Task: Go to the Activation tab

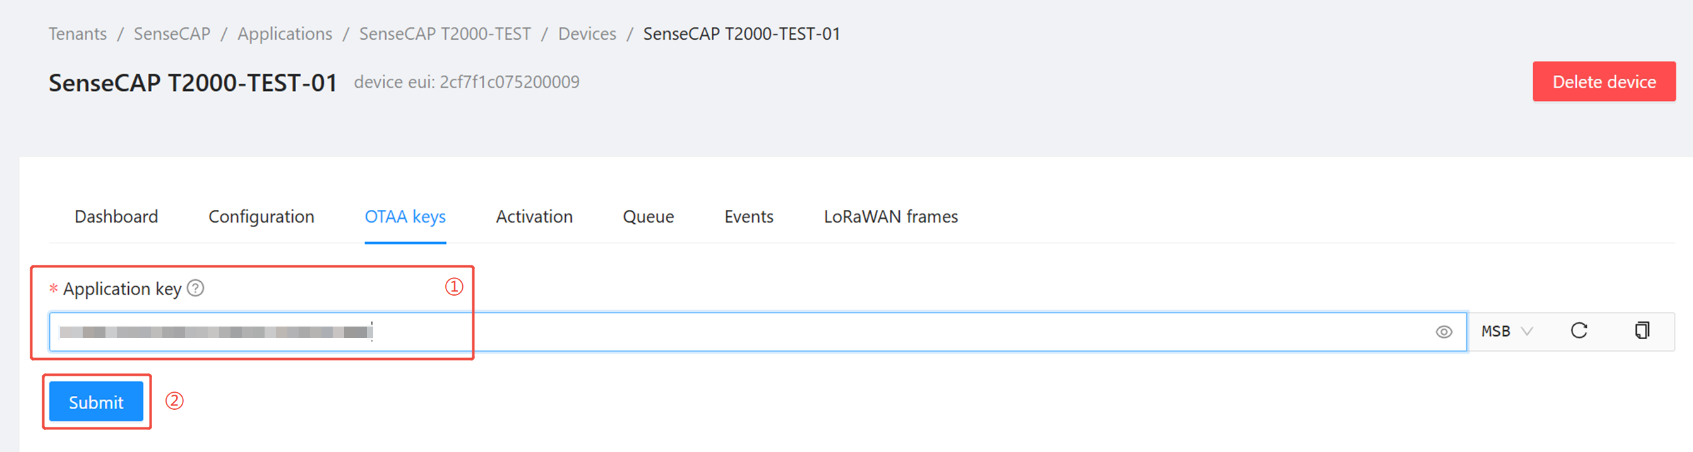Action: click(x=534, y=216)
